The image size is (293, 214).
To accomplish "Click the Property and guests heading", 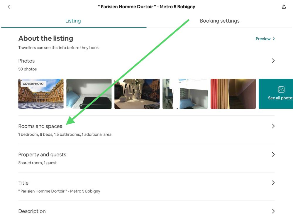I will (42, 155).
